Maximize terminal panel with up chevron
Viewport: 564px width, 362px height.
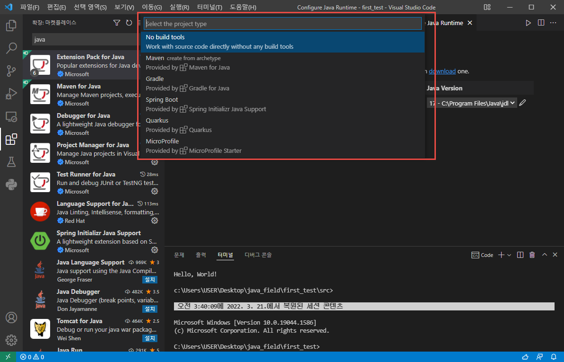point(545,255)
